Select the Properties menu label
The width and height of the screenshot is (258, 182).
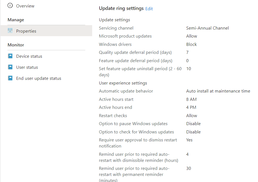[26, 31]
